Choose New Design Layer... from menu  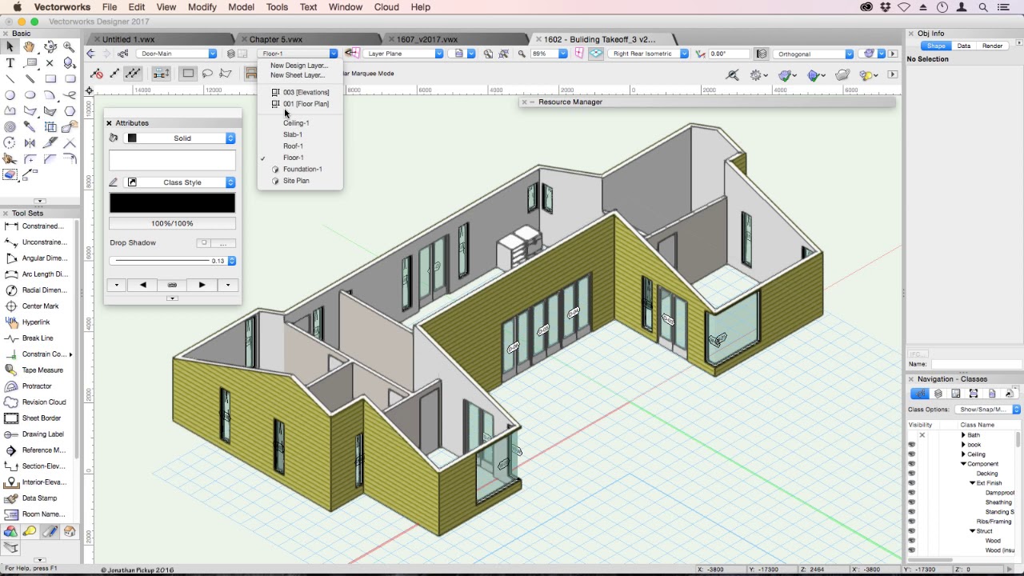(x=299, y=66)
